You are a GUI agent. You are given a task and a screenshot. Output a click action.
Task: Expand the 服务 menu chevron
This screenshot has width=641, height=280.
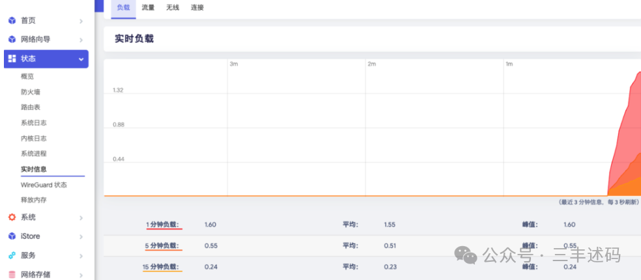(81, 256)
